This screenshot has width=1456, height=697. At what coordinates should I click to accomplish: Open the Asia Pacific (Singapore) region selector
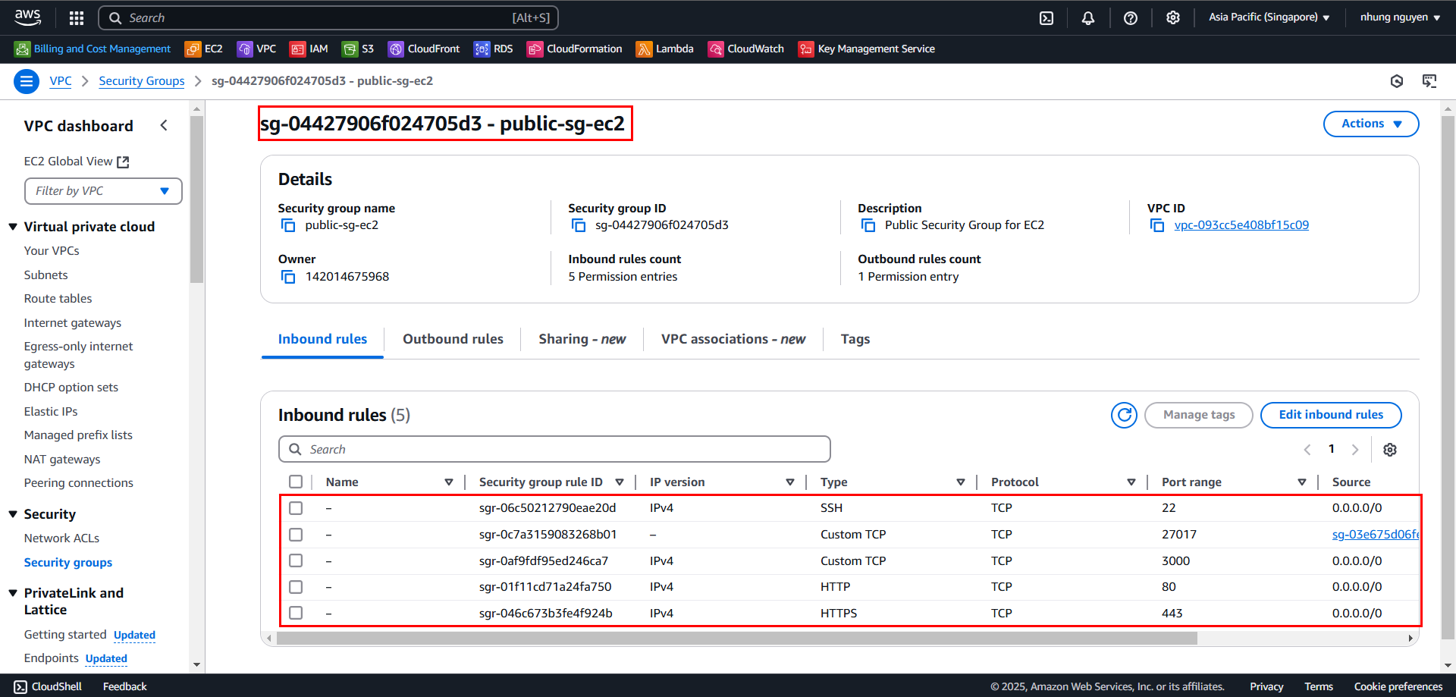tap(1269, 17)
